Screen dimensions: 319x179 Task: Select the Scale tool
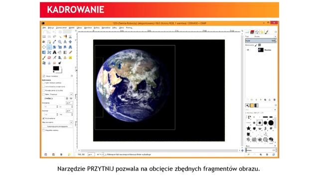point(60,47)
